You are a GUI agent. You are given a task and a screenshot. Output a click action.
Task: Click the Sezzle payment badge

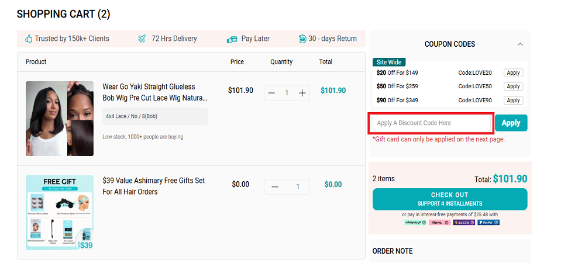(x=463, y=223)
